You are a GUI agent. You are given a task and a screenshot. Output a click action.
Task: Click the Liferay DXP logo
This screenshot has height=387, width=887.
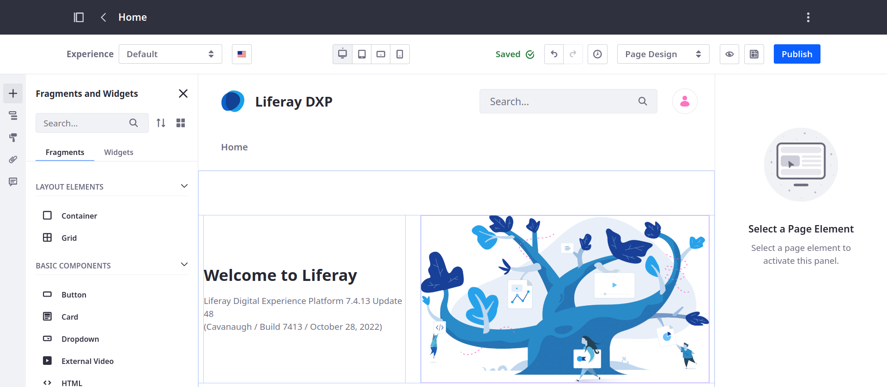(x=233, y=101)
